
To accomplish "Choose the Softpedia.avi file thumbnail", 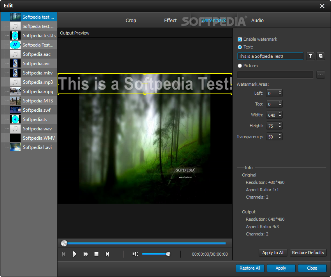I will (15, 63).
